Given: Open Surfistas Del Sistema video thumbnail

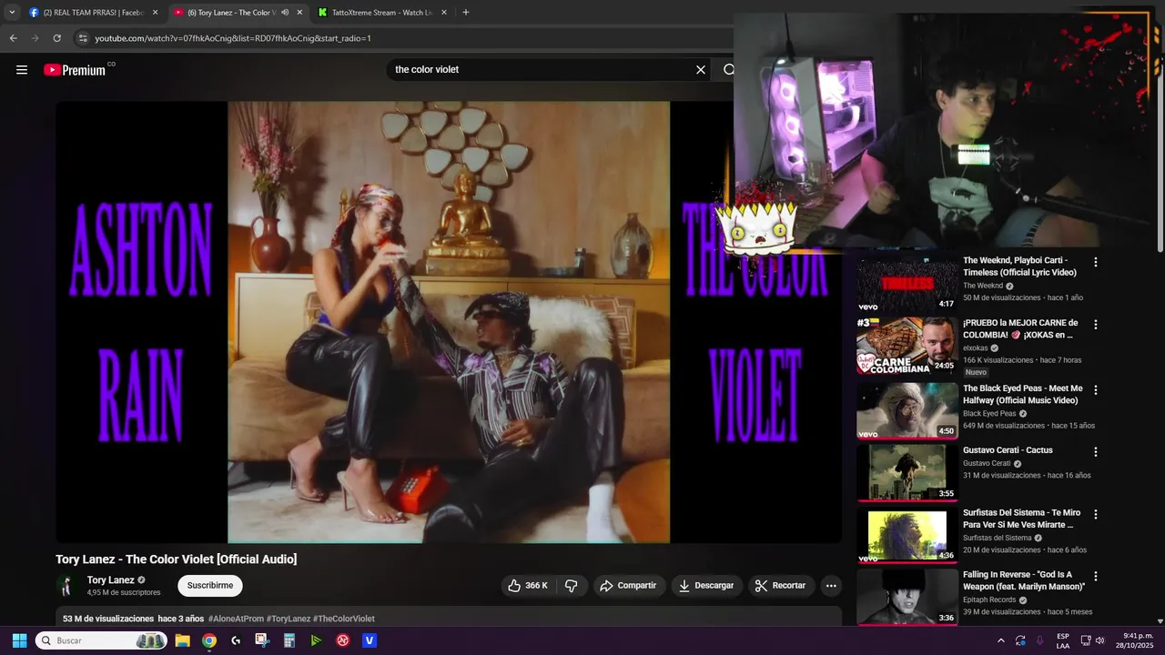Looking at the screenshot, I should [907, 535].
